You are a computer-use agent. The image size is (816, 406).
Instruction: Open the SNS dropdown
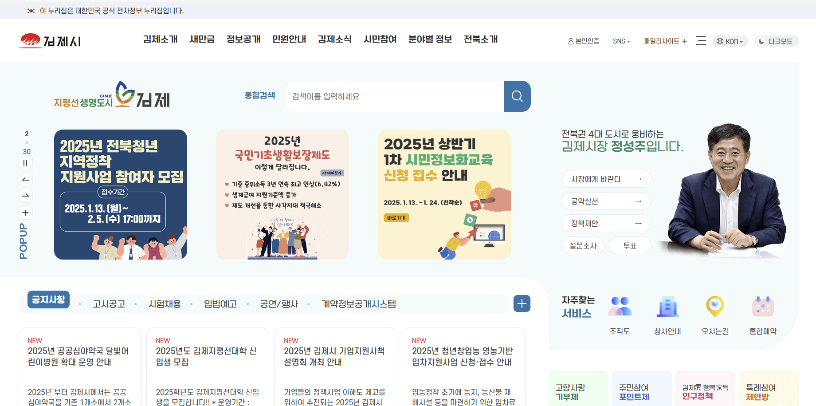point(621,41)
